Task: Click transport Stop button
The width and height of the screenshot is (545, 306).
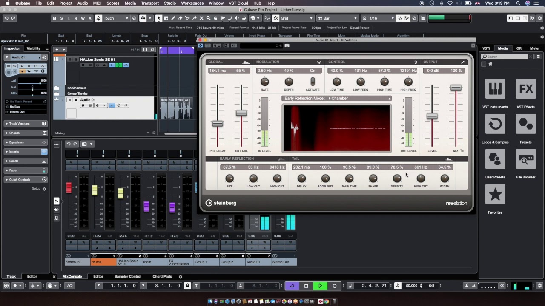Action: (x=306, y=286)
